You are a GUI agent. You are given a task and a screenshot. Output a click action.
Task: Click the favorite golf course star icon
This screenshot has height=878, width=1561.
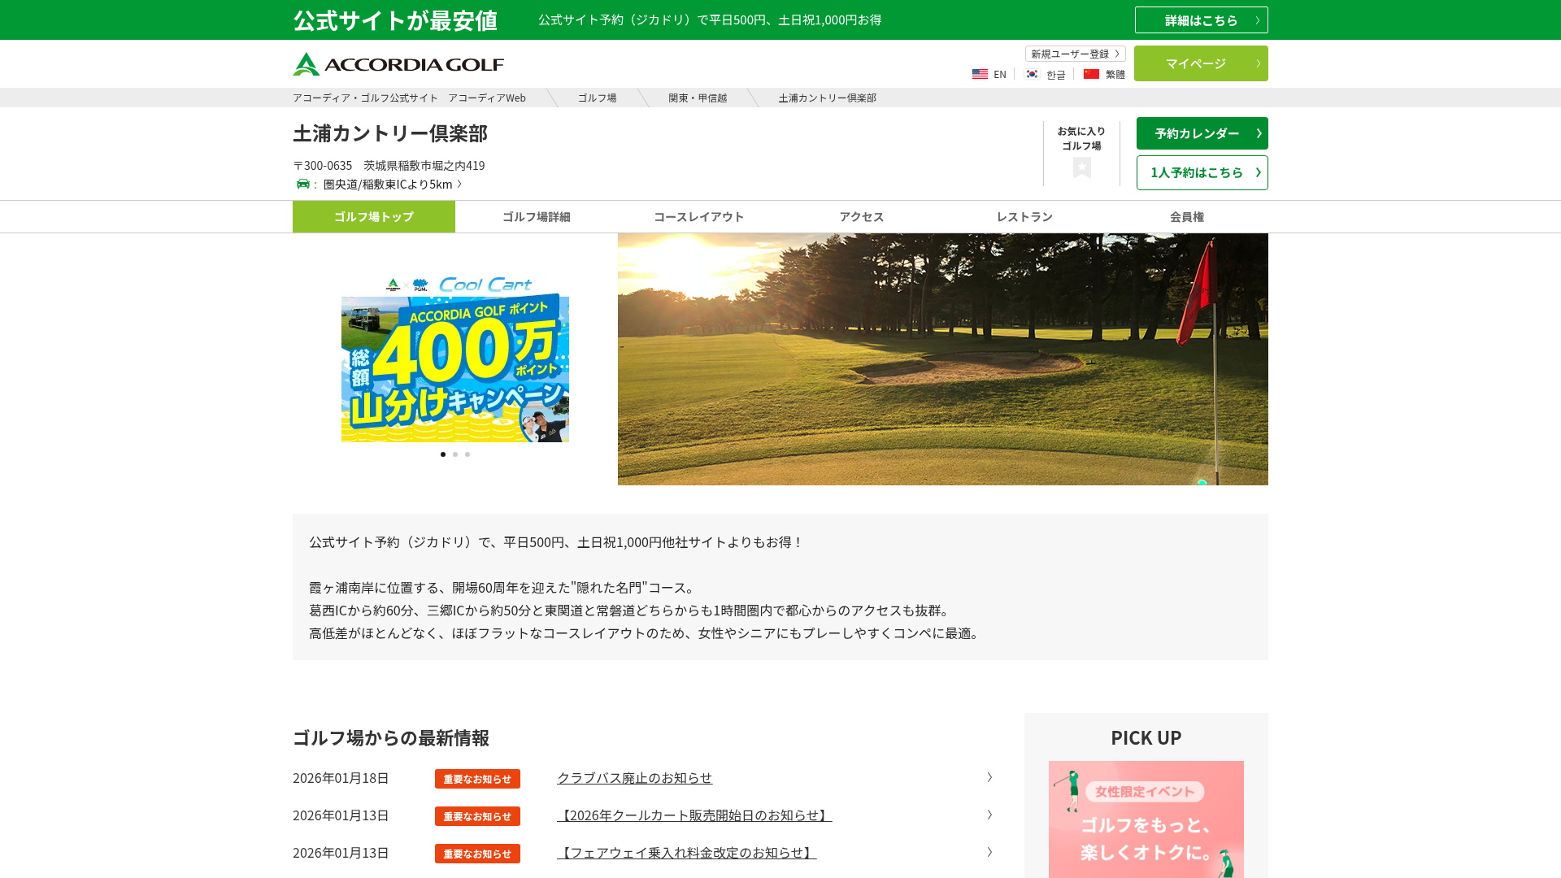[1081, 167]
